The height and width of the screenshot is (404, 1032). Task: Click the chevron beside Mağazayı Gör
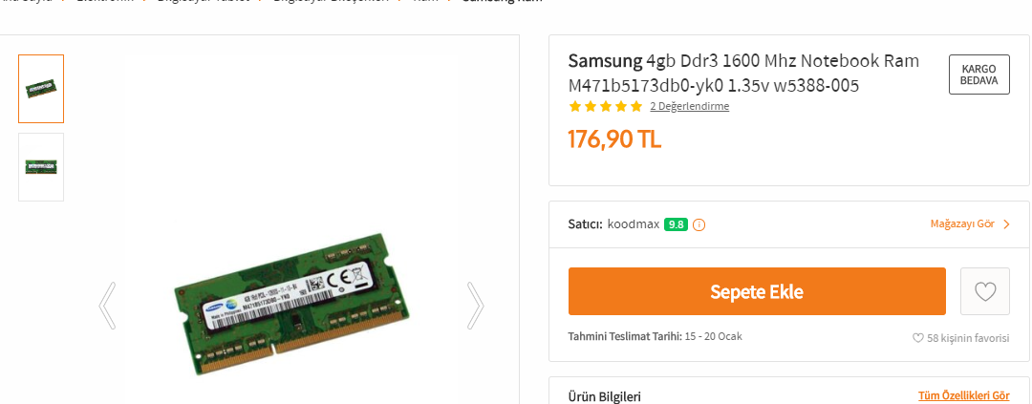(x=1005, y=224)
